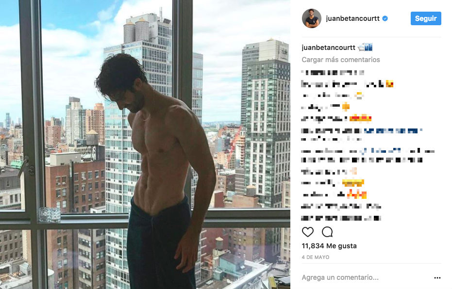Expand comments via Cargar más comentarios
Image resolution: width=452 pixels, height=289 pixels.
click(341, 60)
